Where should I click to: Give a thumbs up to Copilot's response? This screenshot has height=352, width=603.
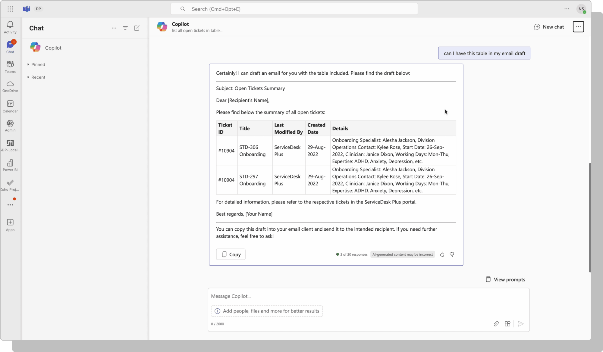tap(442, 254)
